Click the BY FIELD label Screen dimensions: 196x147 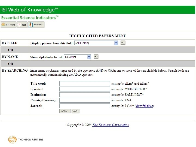(x=10, y=43)
